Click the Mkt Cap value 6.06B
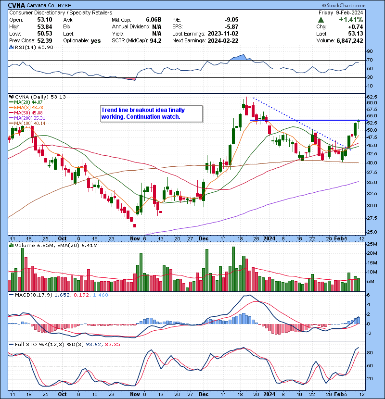Viewport: 385px width, 399px height. [x=154, y=20]
